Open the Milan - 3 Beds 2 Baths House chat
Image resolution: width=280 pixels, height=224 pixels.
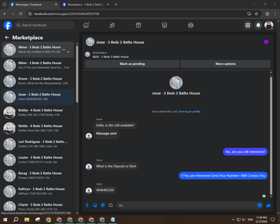coord(38,66)
